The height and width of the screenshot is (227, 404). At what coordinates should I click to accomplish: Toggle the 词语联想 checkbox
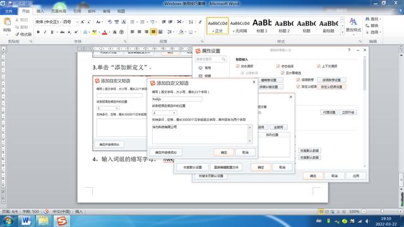299,80
